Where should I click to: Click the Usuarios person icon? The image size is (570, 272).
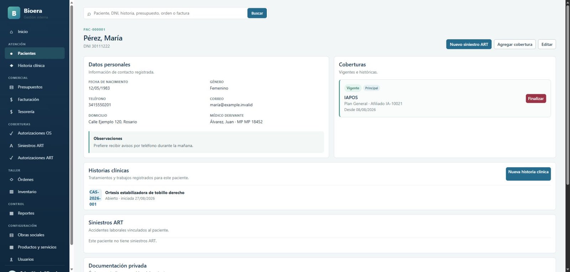click(11, 260)
